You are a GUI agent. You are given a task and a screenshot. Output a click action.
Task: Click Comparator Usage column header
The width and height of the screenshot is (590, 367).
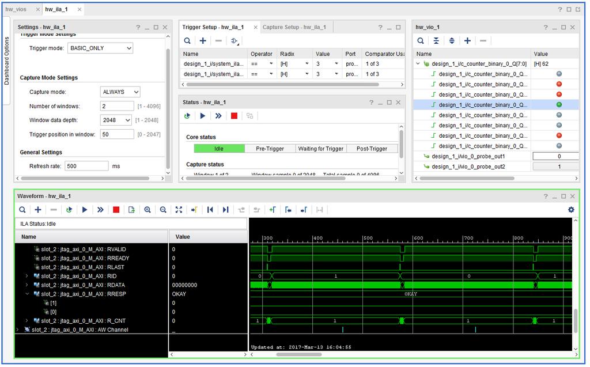(x=384, y=54)
